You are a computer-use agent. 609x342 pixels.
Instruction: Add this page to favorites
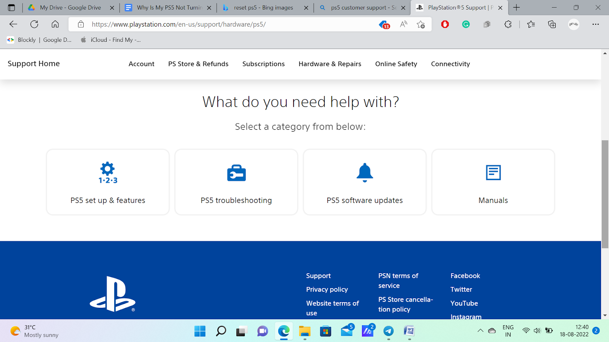pyautogui.click(x=421, y=24)
